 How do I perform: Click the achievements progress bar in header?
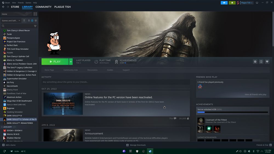[x=130, y=63]
